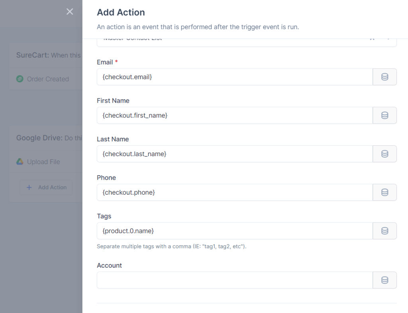This screenshot has width=408, height=313.
Task: Click into the Phone input field
Action: 235,192
